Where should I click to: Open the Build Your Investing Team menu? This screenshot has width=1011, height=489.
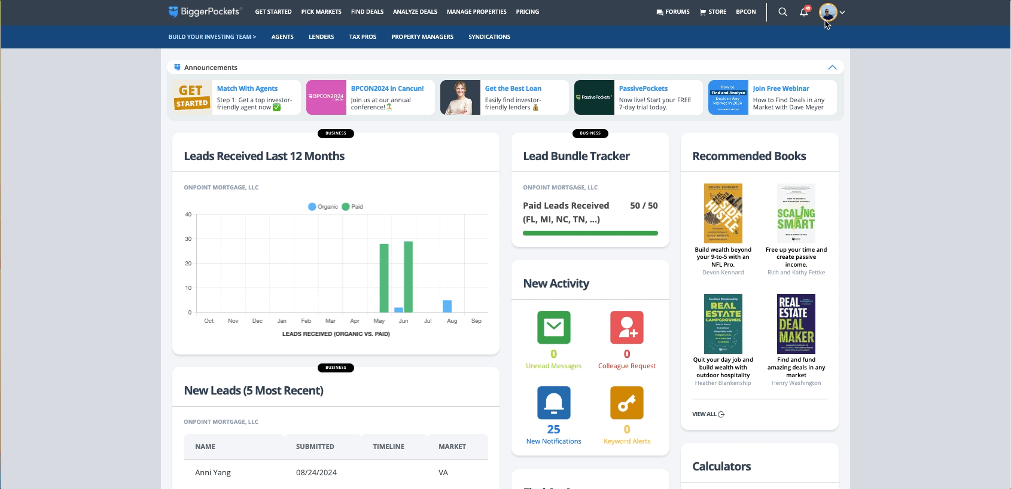(x=212, y=37)
